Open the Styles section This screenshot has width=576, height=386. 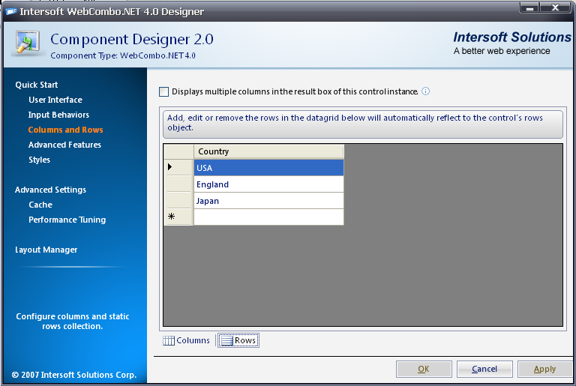click(x=39, y=160)
